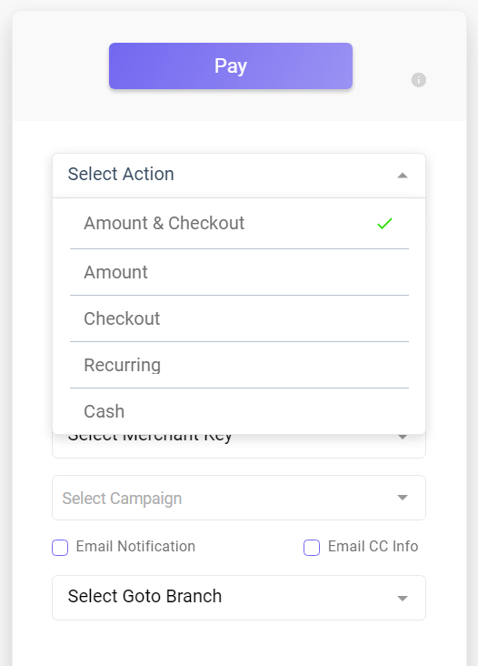Click the Select Action header field
Screen dimensions: 478x666
coord(239,176)
